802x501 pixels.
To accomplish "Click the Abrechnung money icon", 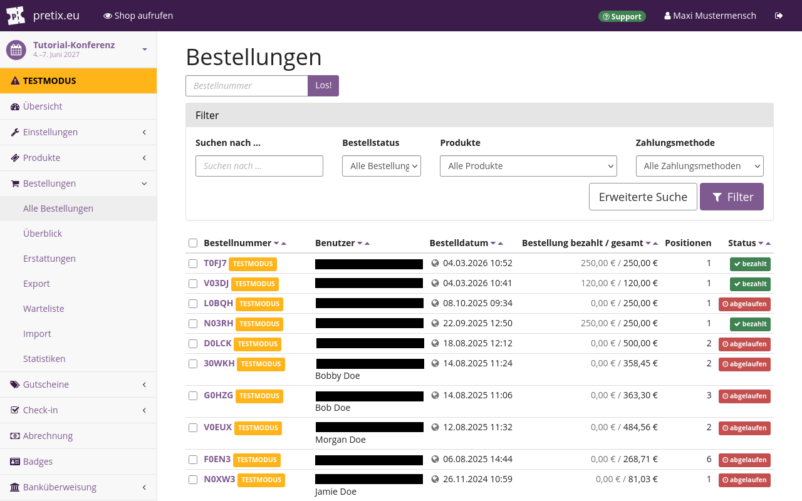I will click(x=15, y=436).
